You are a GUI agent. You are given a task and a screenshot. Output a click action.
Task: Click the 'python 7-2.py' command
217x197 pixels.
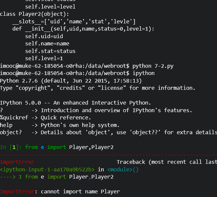[153, 66]
